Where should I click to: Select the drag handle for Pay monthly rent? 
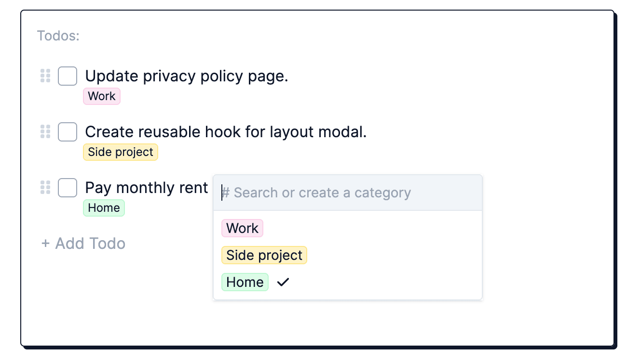[45, 187]
